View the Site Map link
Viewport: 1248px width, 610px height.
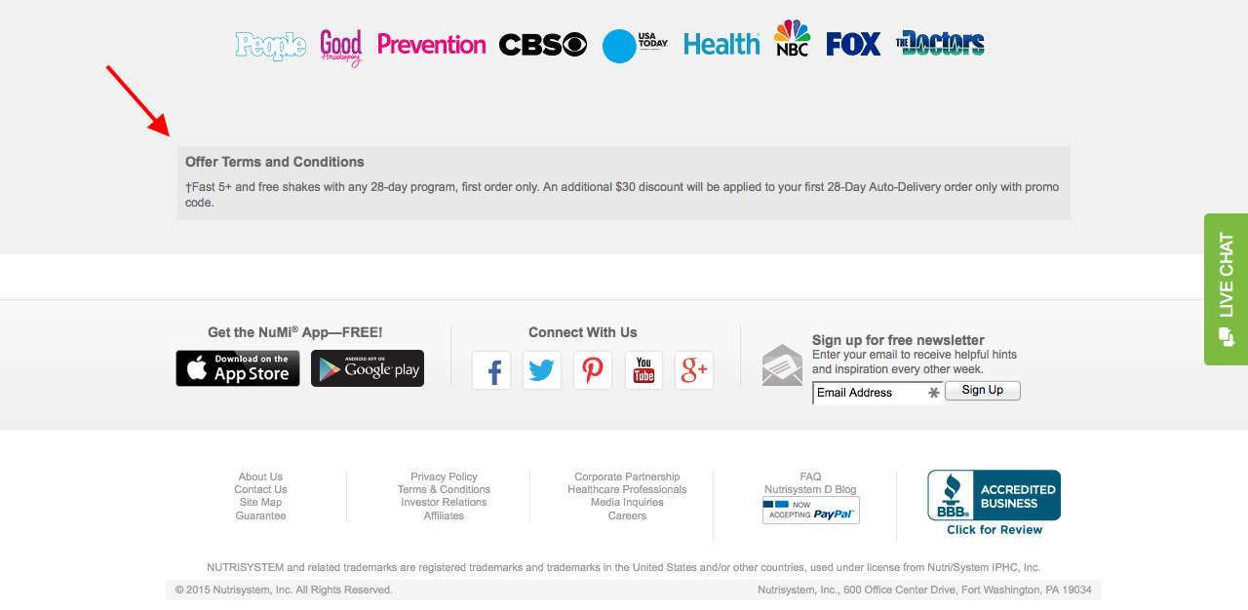260,502
